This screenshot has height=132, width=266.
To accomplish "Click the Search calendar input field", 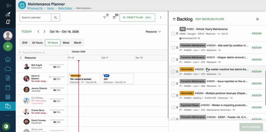I will click(x=35, y=18).
